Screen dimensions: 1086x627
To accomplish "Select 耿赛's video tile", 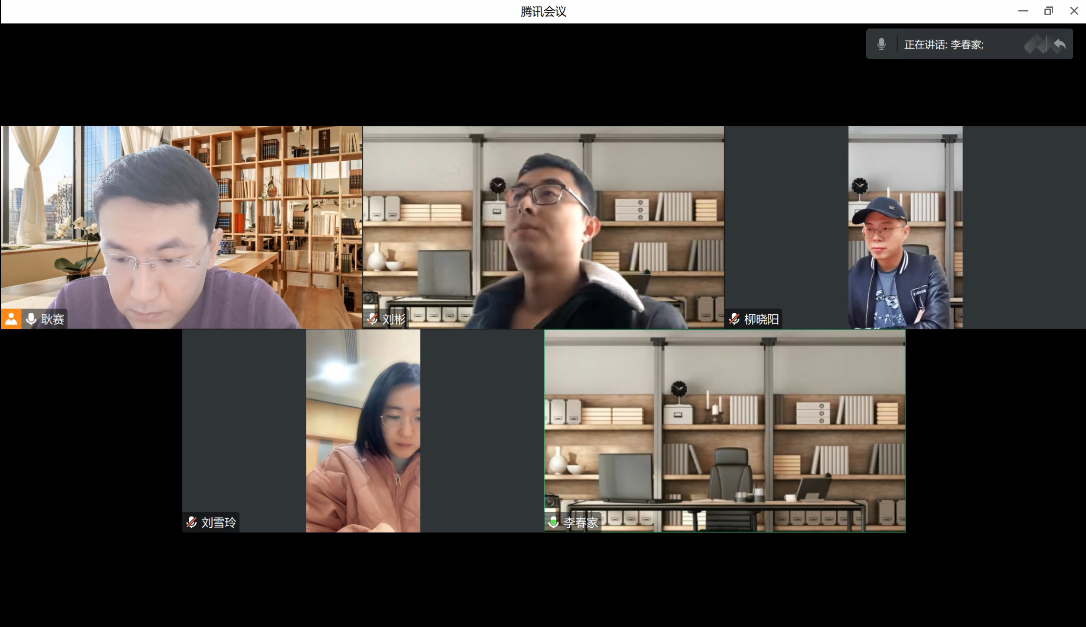I will coord(181,227).
